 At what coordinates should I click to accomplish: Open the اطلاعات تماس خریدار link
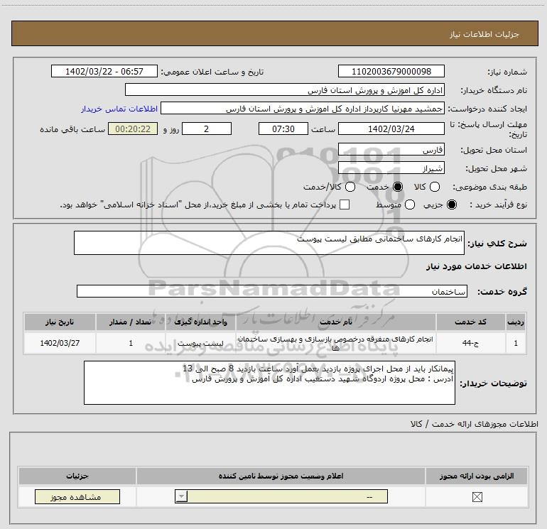119,109
